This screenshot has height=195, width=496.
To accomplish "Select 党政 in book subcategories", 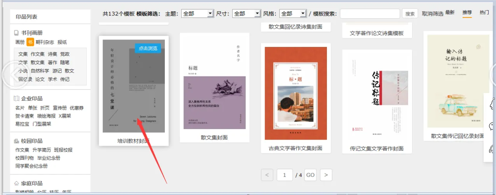I will point(65,54).
